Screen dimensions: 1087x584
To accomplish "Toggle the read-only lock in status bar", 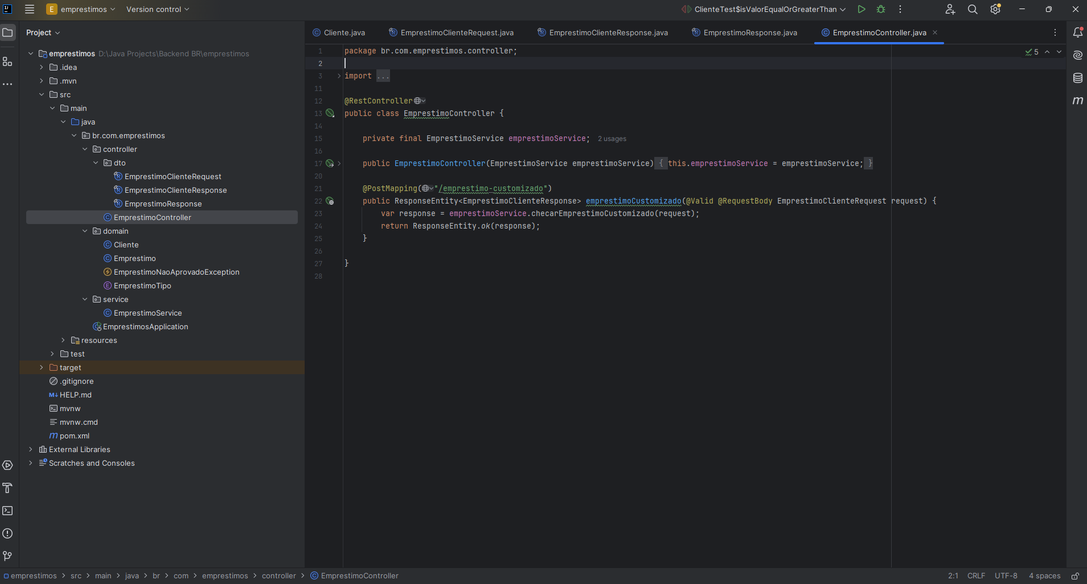I will [x=1075, y=576].
